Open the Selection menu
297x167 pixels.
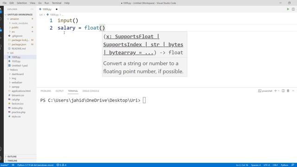22,3
